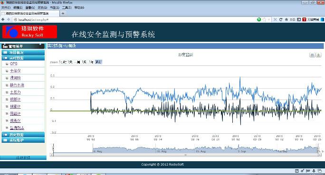The image size is (325, 175).
Task: Click the sidebar management menu header
Action: (23, 46)
